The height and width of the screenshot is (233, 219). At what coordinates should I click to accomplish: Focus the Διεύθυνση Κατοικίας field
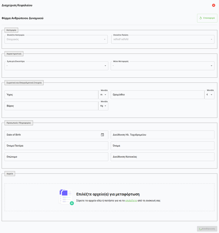[162, 157]
